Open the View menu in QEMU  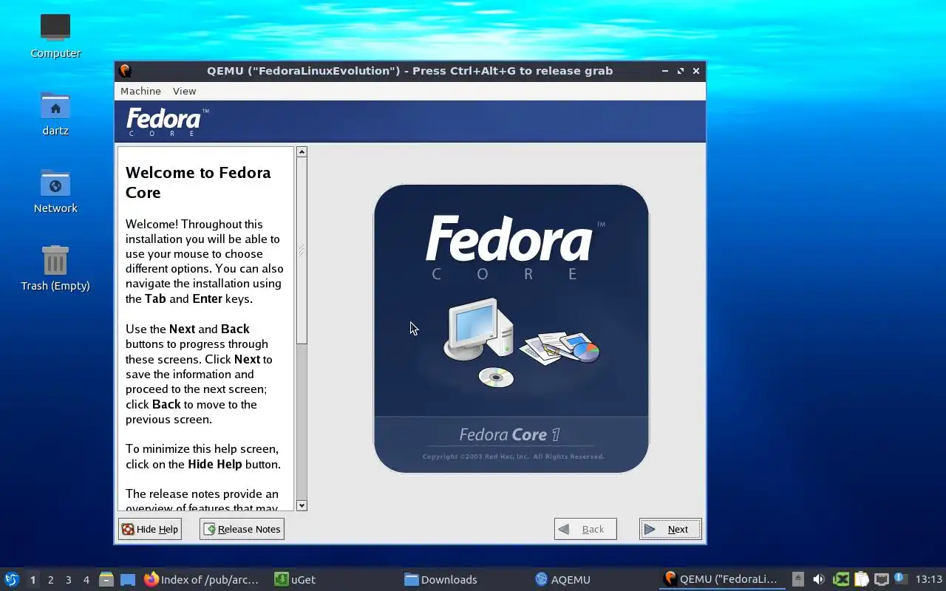[x=184, y=91]
